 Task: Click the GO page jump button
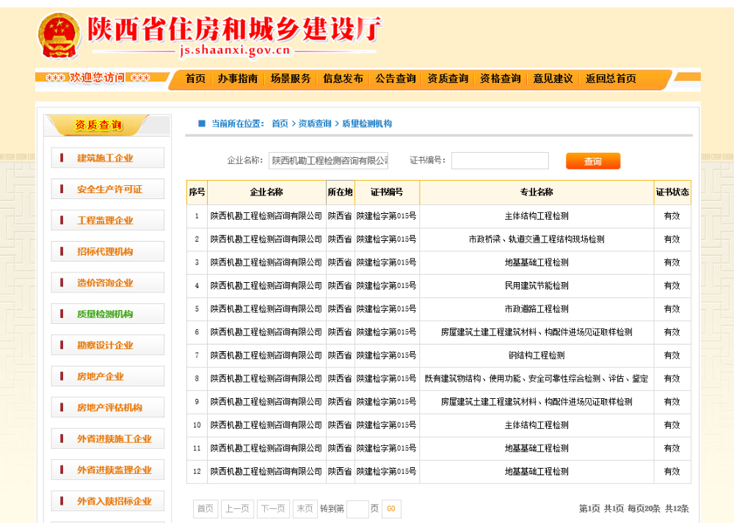point(391,508)
